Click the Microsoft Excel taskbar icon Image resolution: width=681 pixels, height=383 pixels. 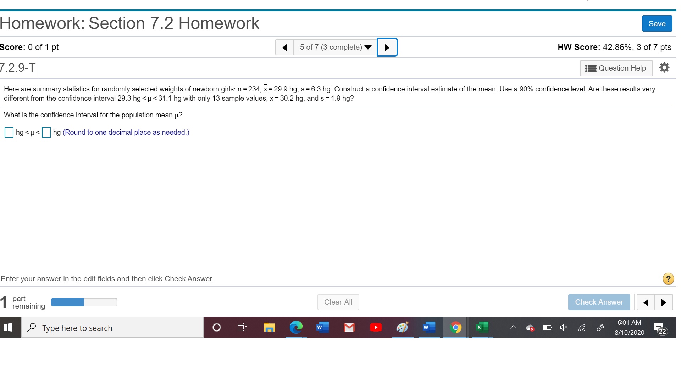480,328
